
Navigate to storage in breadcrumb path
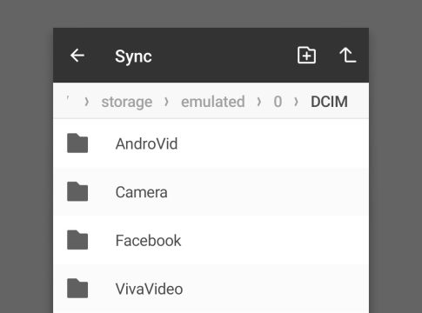coord(127,102)
